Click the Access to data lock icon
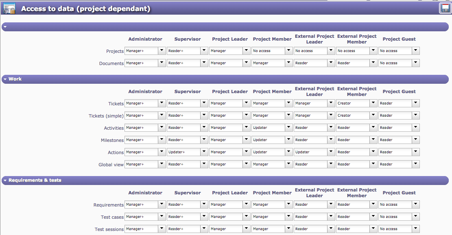452x235 pixels. point(9,9)
